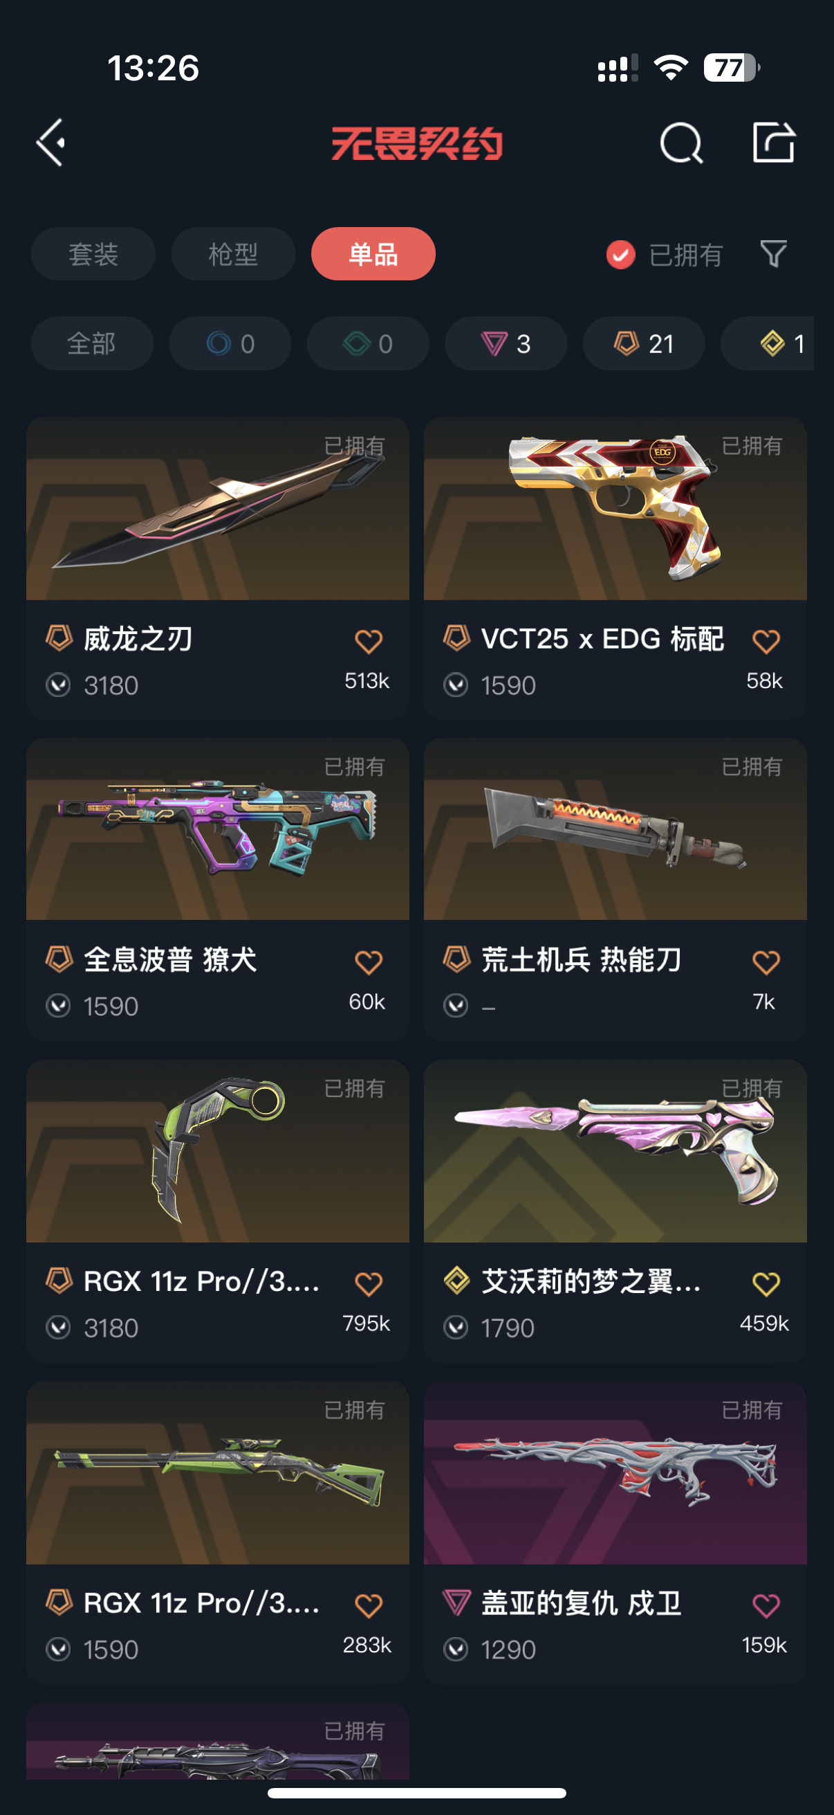Like 威龙之刃 with the heart icon
The image size is (834, 1815).
coord(368,641)
